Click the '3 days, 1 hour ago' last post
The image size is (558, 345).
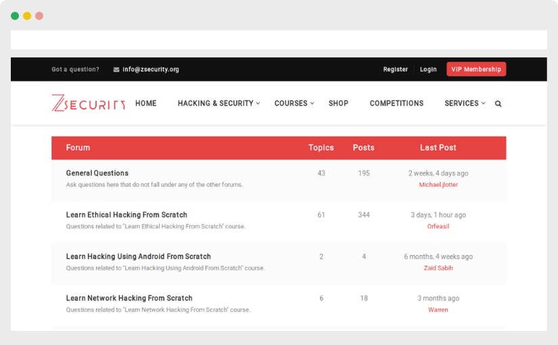click(x=438, y=215)
